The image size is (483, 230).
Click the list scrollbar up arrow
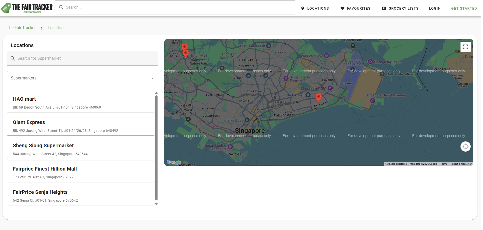coord(156,93)
